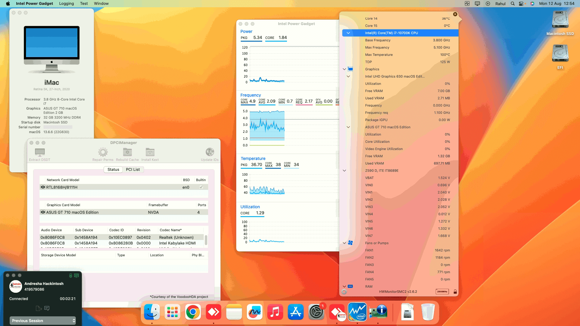
Task: Open Notes app from the dock
Action: click(234, 312)
